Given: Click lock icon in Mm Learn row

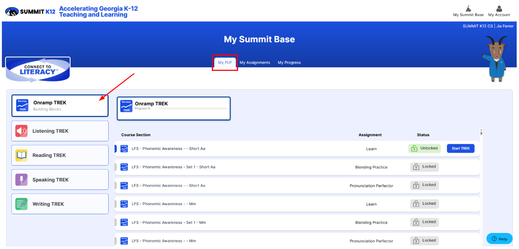Looking at the screenshot, I should tap(416, 204).
